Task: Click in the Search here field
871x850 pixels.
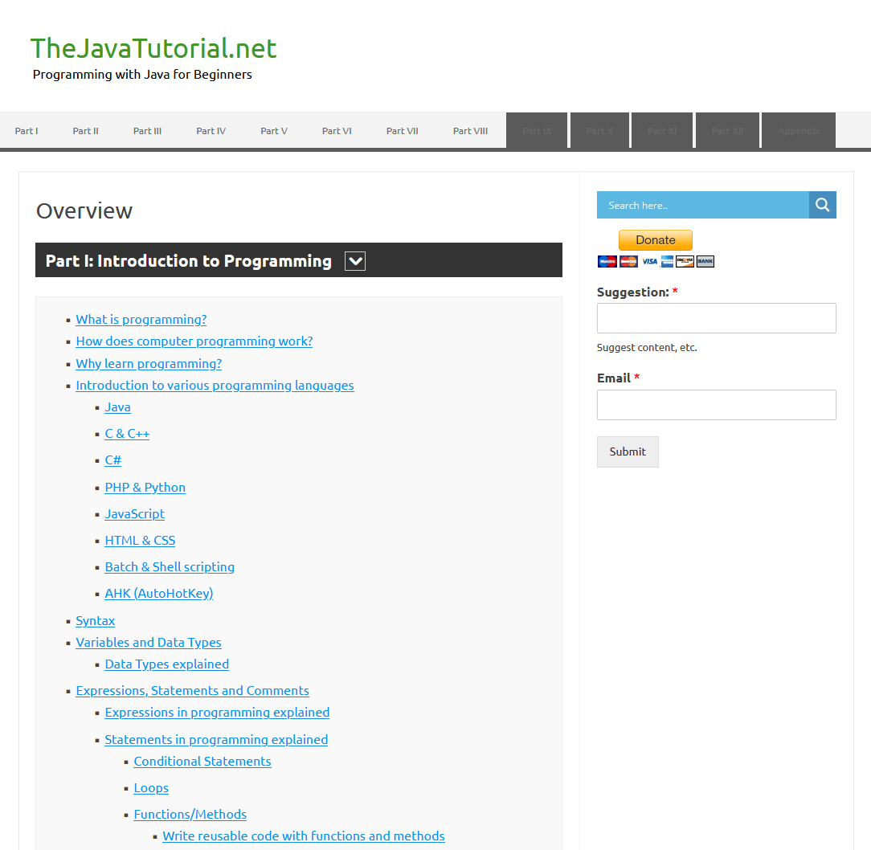Action: [x=703, y=205]
